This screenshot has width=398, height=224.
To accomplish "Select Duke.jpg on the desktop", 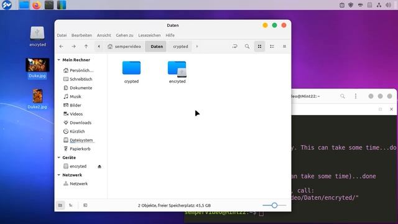I will point(37,68).
